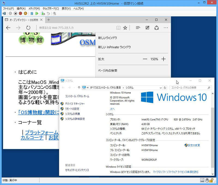Click the Edge share icon
Viewport: 218px width, 185px height.
(x=156, y=28)
